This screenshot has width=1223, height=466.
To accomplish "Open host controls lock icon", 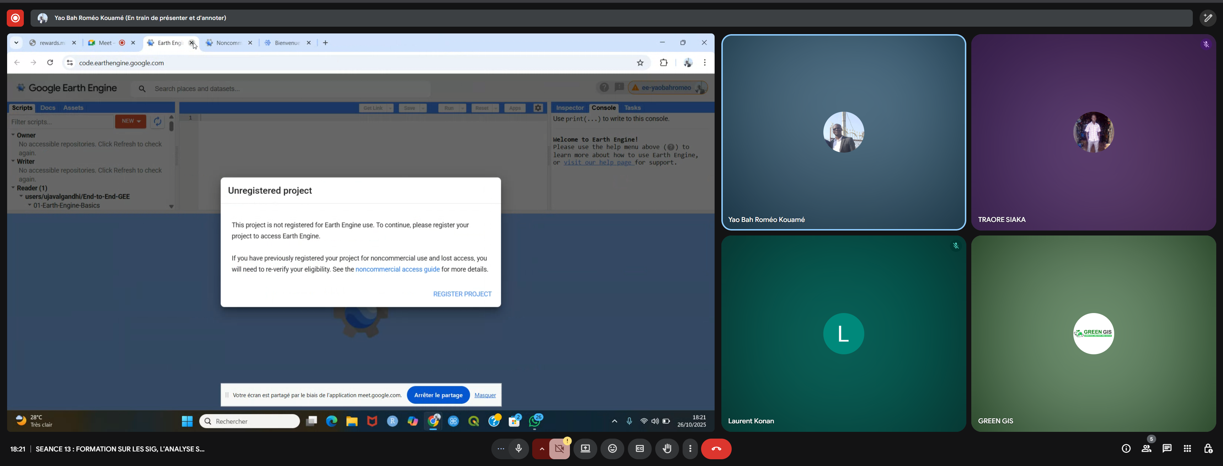I will [1208, 449].
